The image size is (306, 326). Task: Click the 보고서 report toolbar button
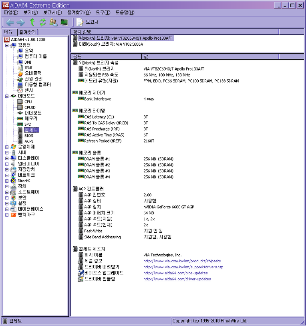click(88, 22)
